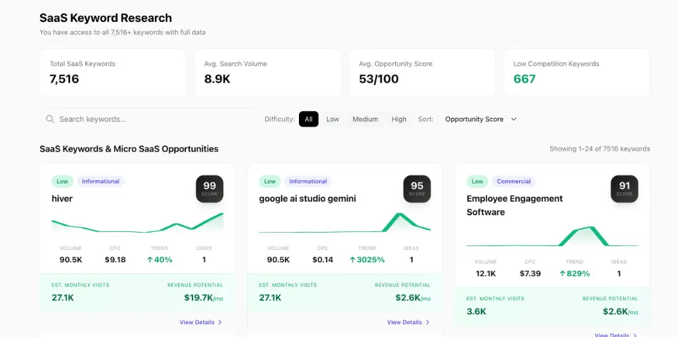Image resolution: width=678 pixels, height=337 pixels.
Task: Click the $0.14 CPC value
Action: (323, 260)
